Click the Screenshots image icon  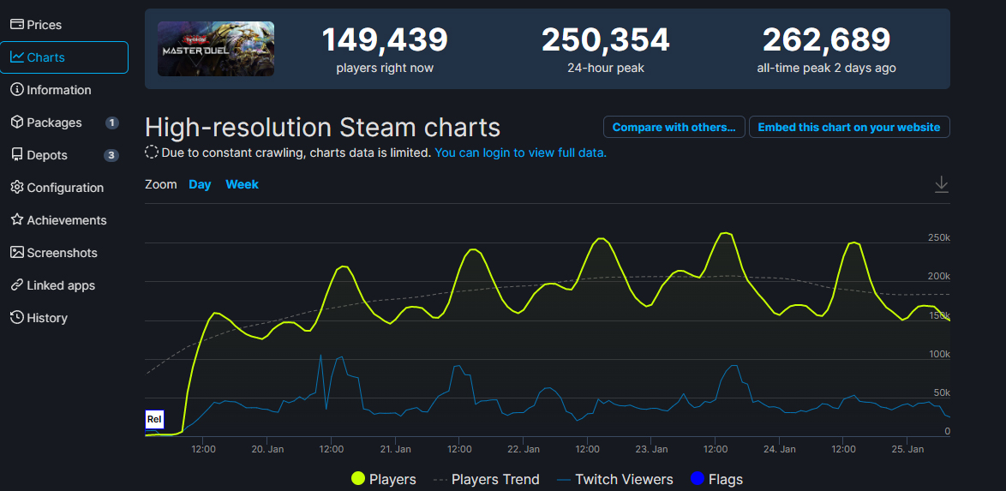[x=16, y=253]
